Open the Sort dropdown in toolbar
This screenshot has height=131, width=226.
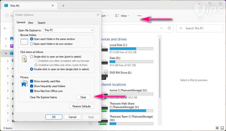105,16
